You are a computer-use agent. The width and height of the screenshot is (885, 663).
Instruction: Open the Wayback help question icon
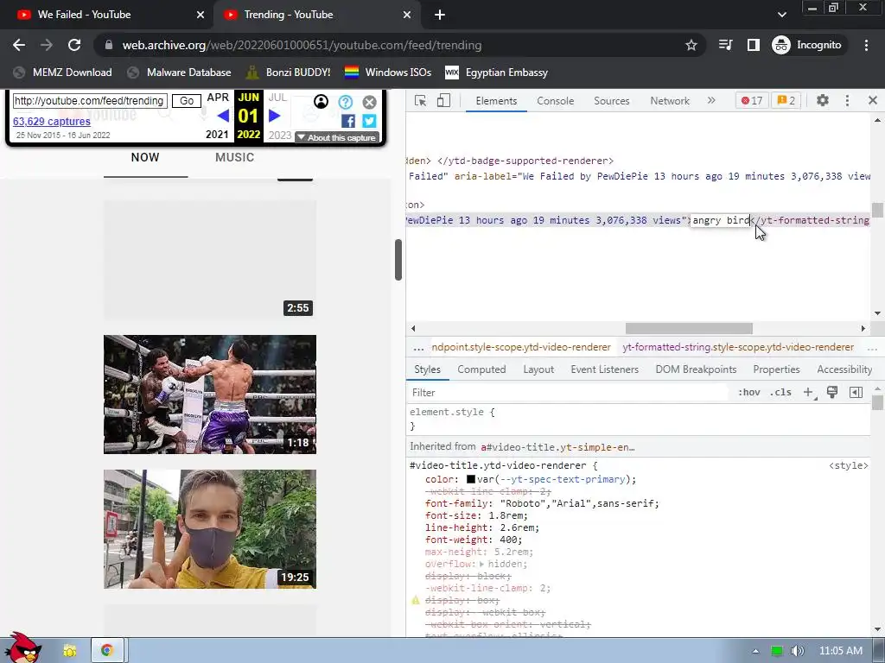[x=346, y=102]
